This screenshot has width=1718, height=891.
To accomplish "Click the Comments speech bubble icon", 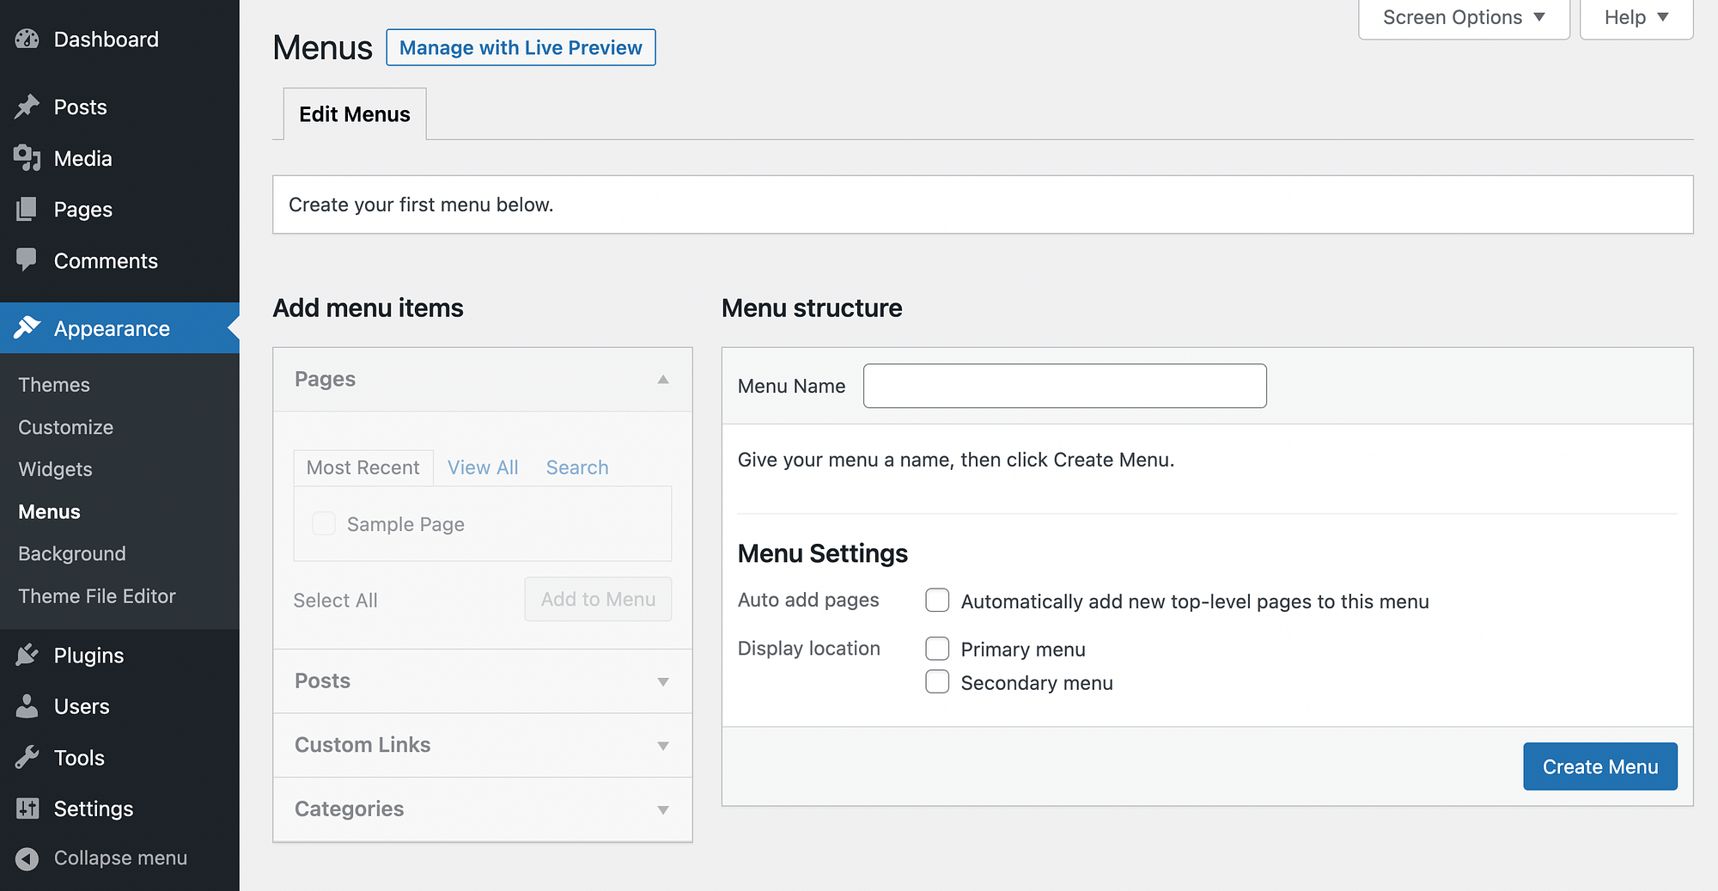I will (x=27, y=260).
